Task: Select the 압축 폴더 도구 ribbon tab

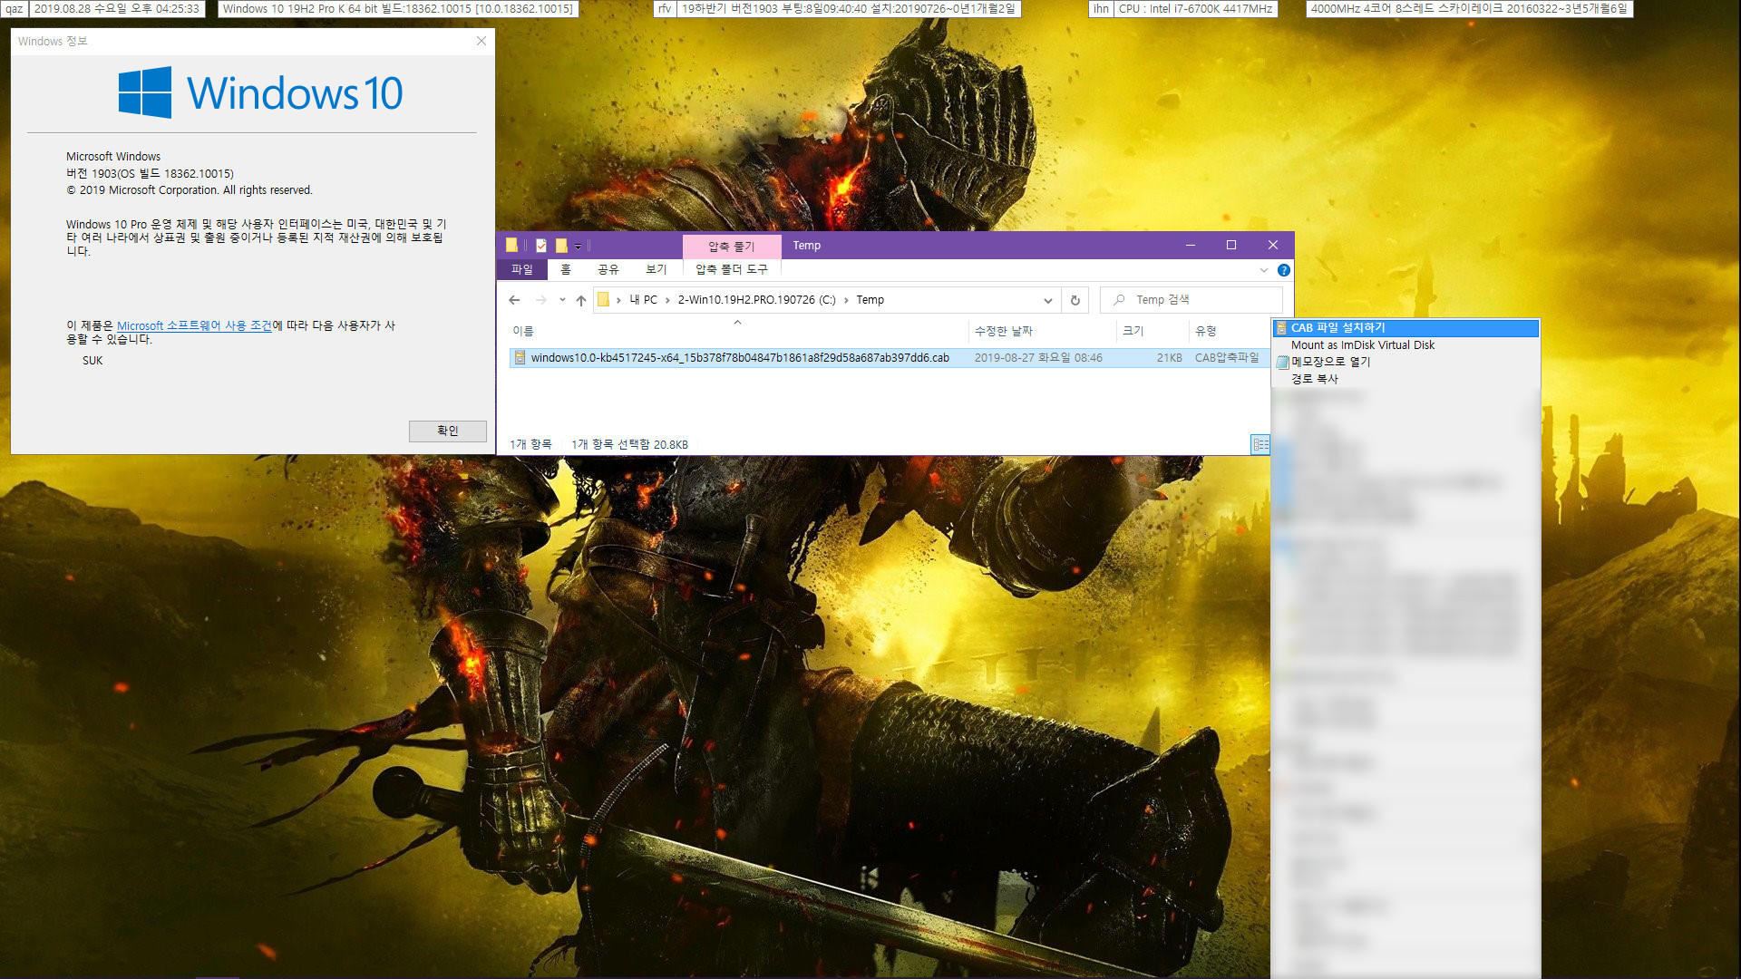Action: pos(732,269)
